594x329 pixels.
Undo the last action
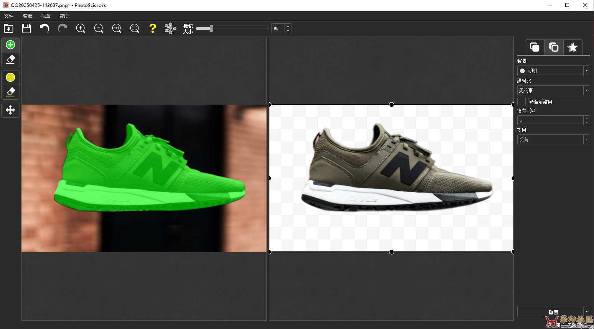tap(44, 28)
